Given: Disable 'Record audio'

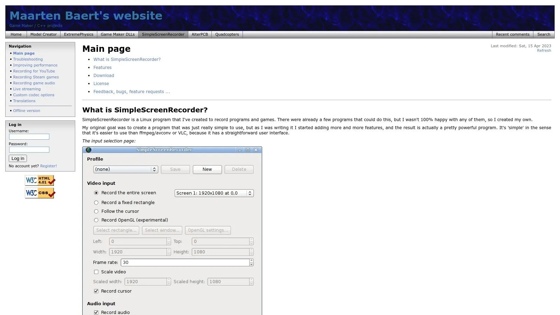Looking at the screenshot, I should 96,312.
